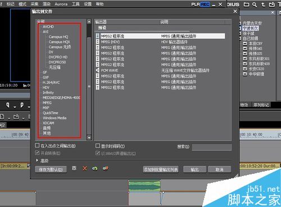Click the add clip icon in bin toolbar

(x=271, y=4)
